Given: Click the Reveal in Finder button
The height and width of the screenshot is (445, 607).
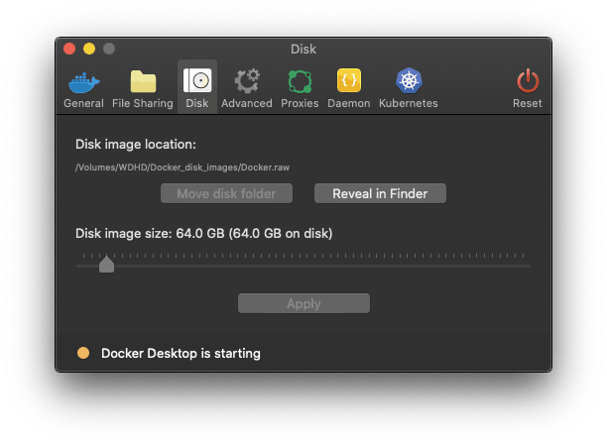Looking at the screenshot, I should point(380,193).
